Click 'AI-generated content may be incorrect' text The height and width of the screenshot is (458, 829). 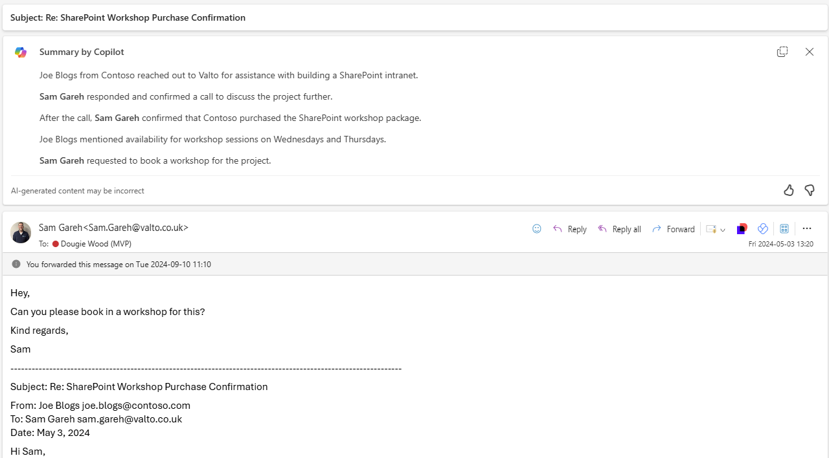[78, 191]
